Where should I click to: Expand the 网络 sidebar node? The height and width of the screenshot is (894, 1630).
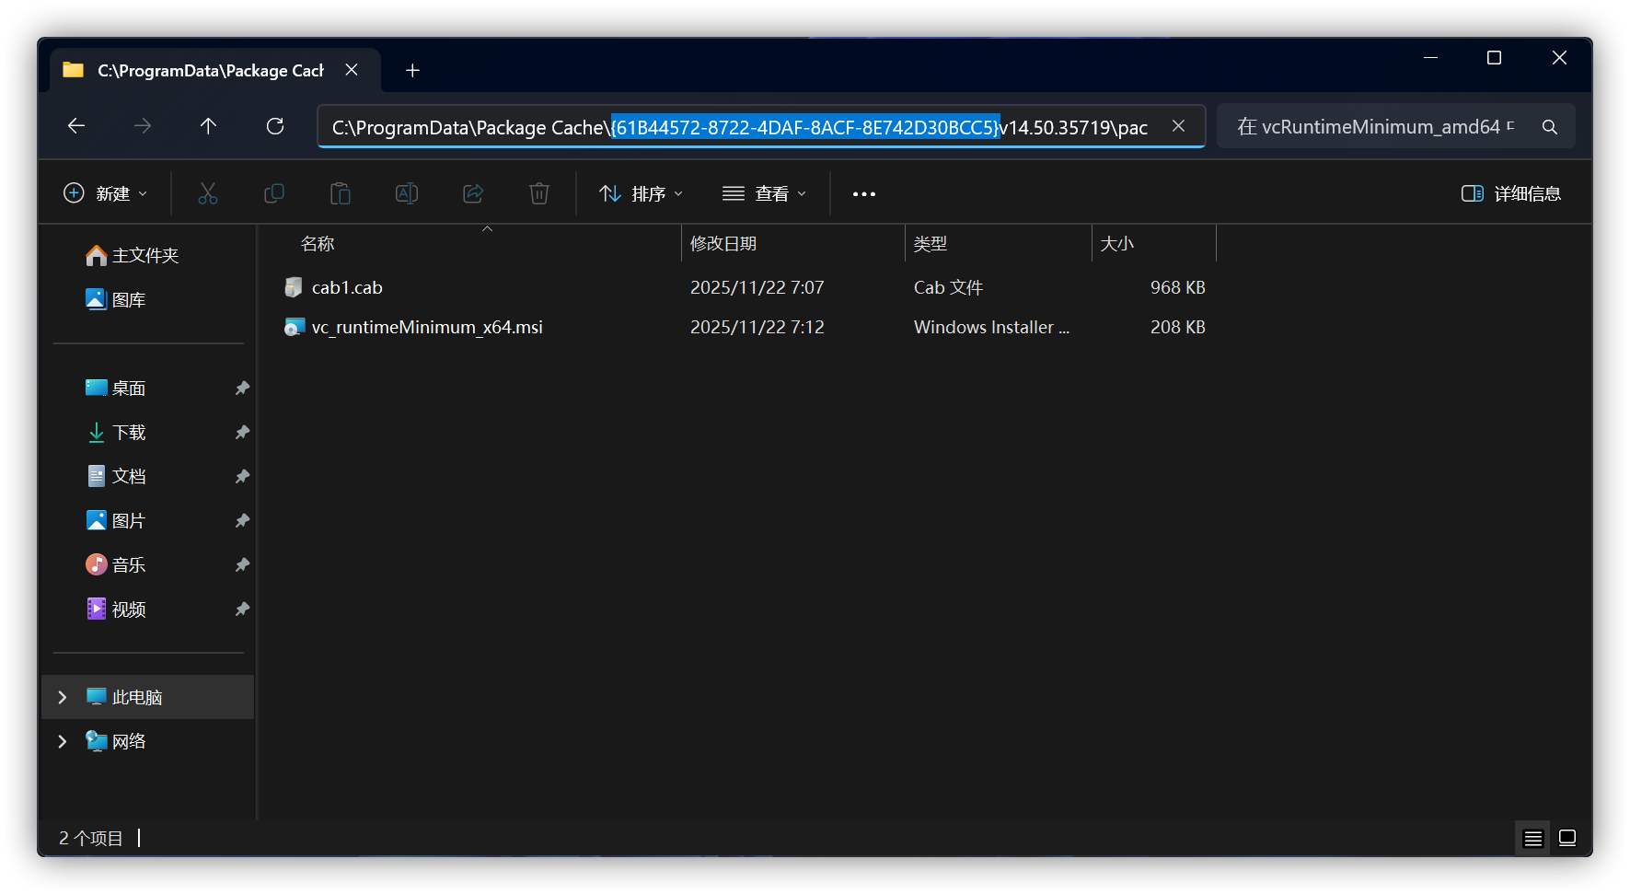click(62, 741)
